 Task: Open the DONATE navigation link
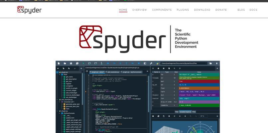click(x=221, y=10)
